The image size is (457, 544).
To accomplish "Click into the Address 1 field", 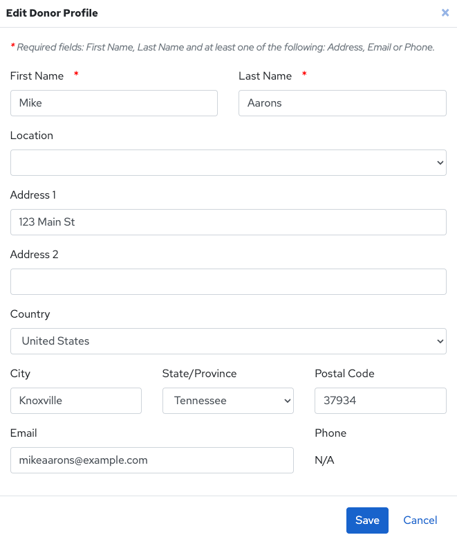I will tap(228, 222).
